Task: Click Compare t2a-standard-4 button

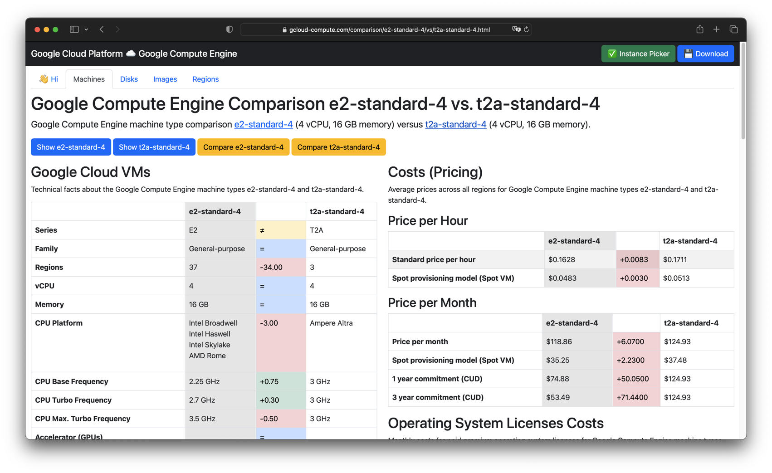Action: [x=338, y=147]
